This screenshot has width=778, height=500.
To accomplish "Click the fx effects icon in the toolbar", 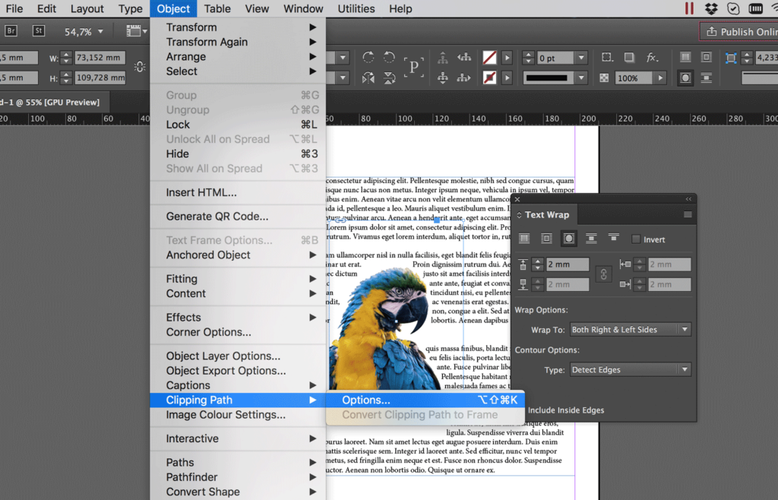I will pos(653,57).
